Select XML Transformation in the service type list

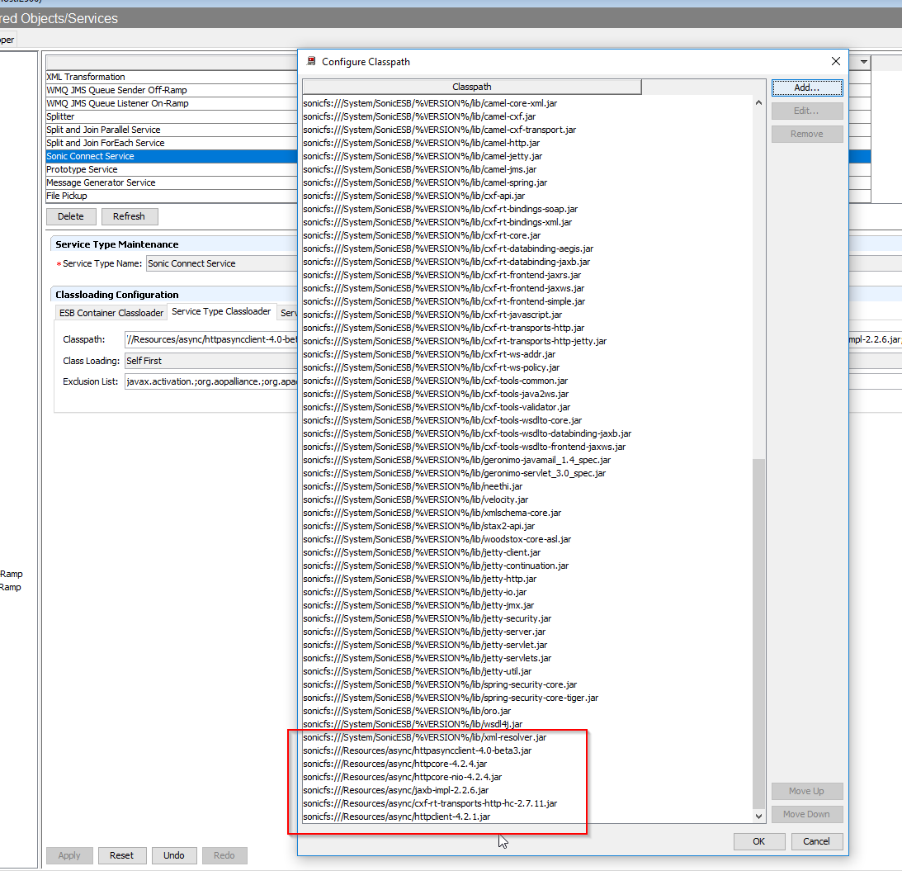click(x=172, y=77)
